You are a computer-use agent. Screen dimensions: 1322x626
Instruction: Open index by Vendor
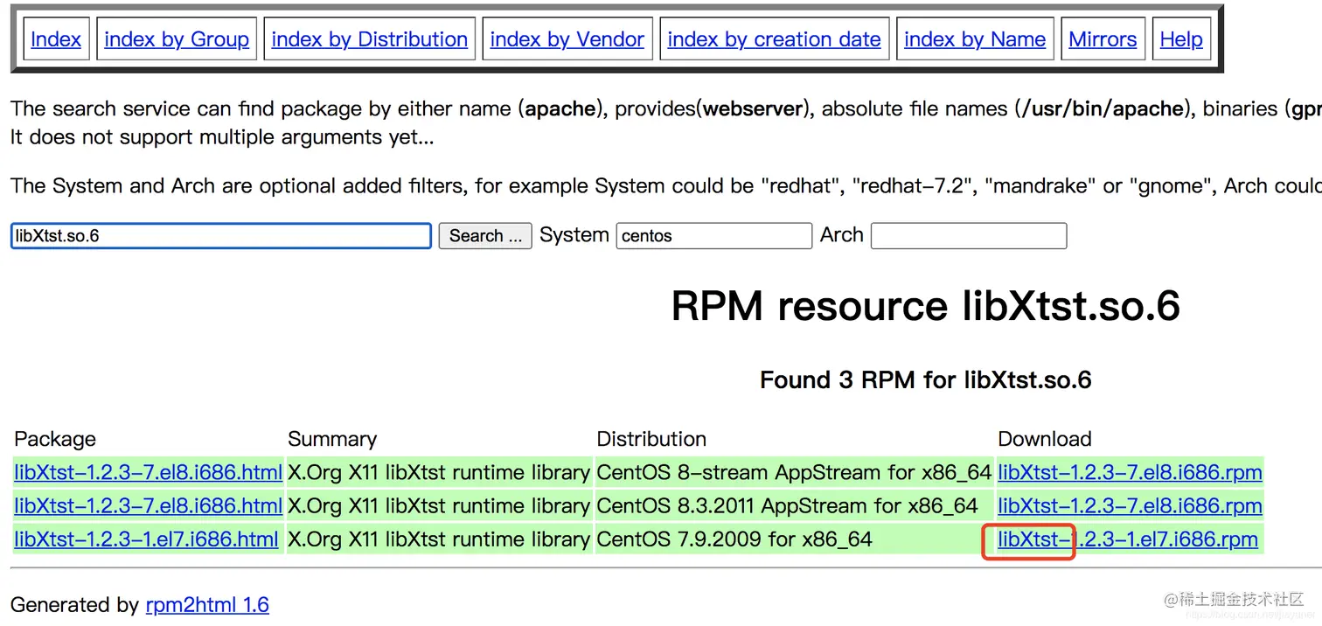click(x=567, y=39)
